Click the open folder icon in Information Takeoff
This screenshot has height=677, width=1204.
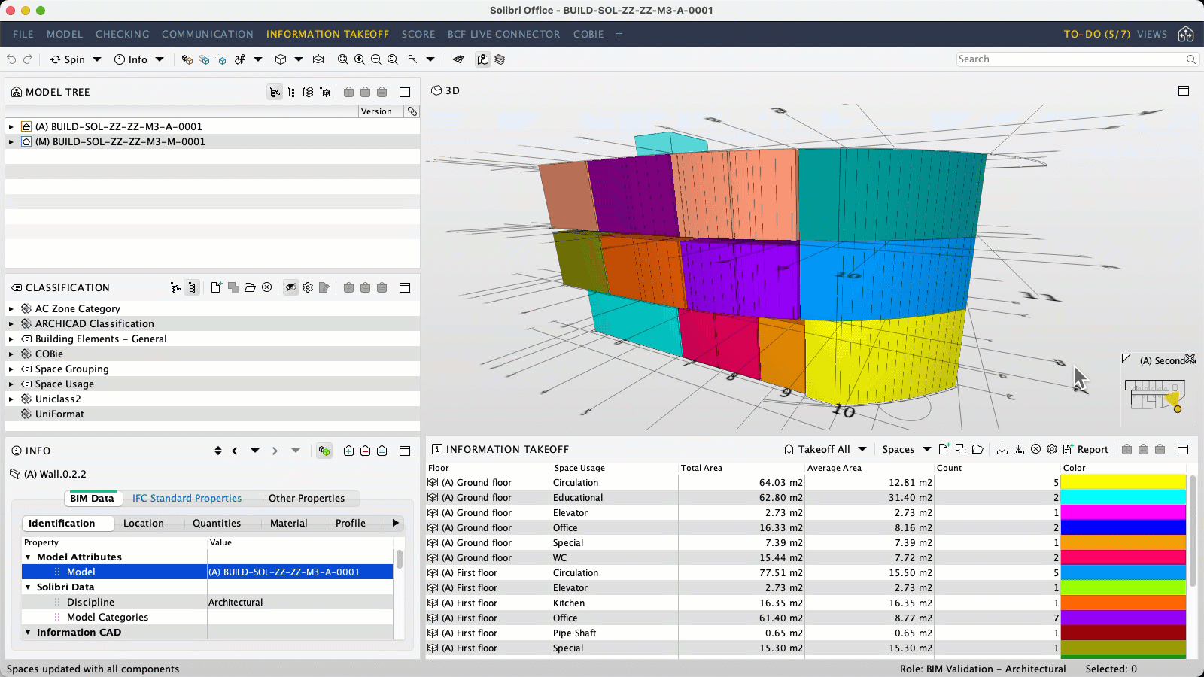[977, 449]
